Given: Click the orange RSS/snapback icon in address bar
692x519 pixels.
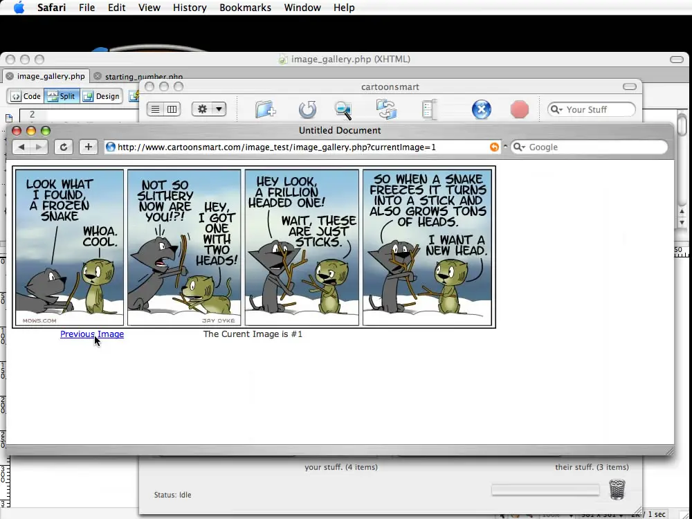Looking at the screenshot, I should (494, 147).
